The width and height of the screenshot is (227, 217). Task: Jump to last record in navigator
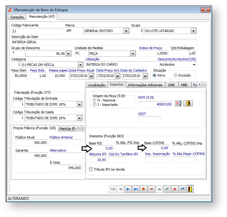pyautogui.click(x=136, y=189)
